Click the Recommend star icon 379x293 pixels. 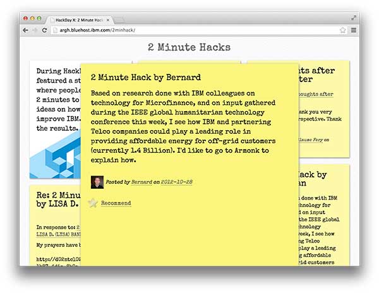pyautogui.click(x=93, y=203)
